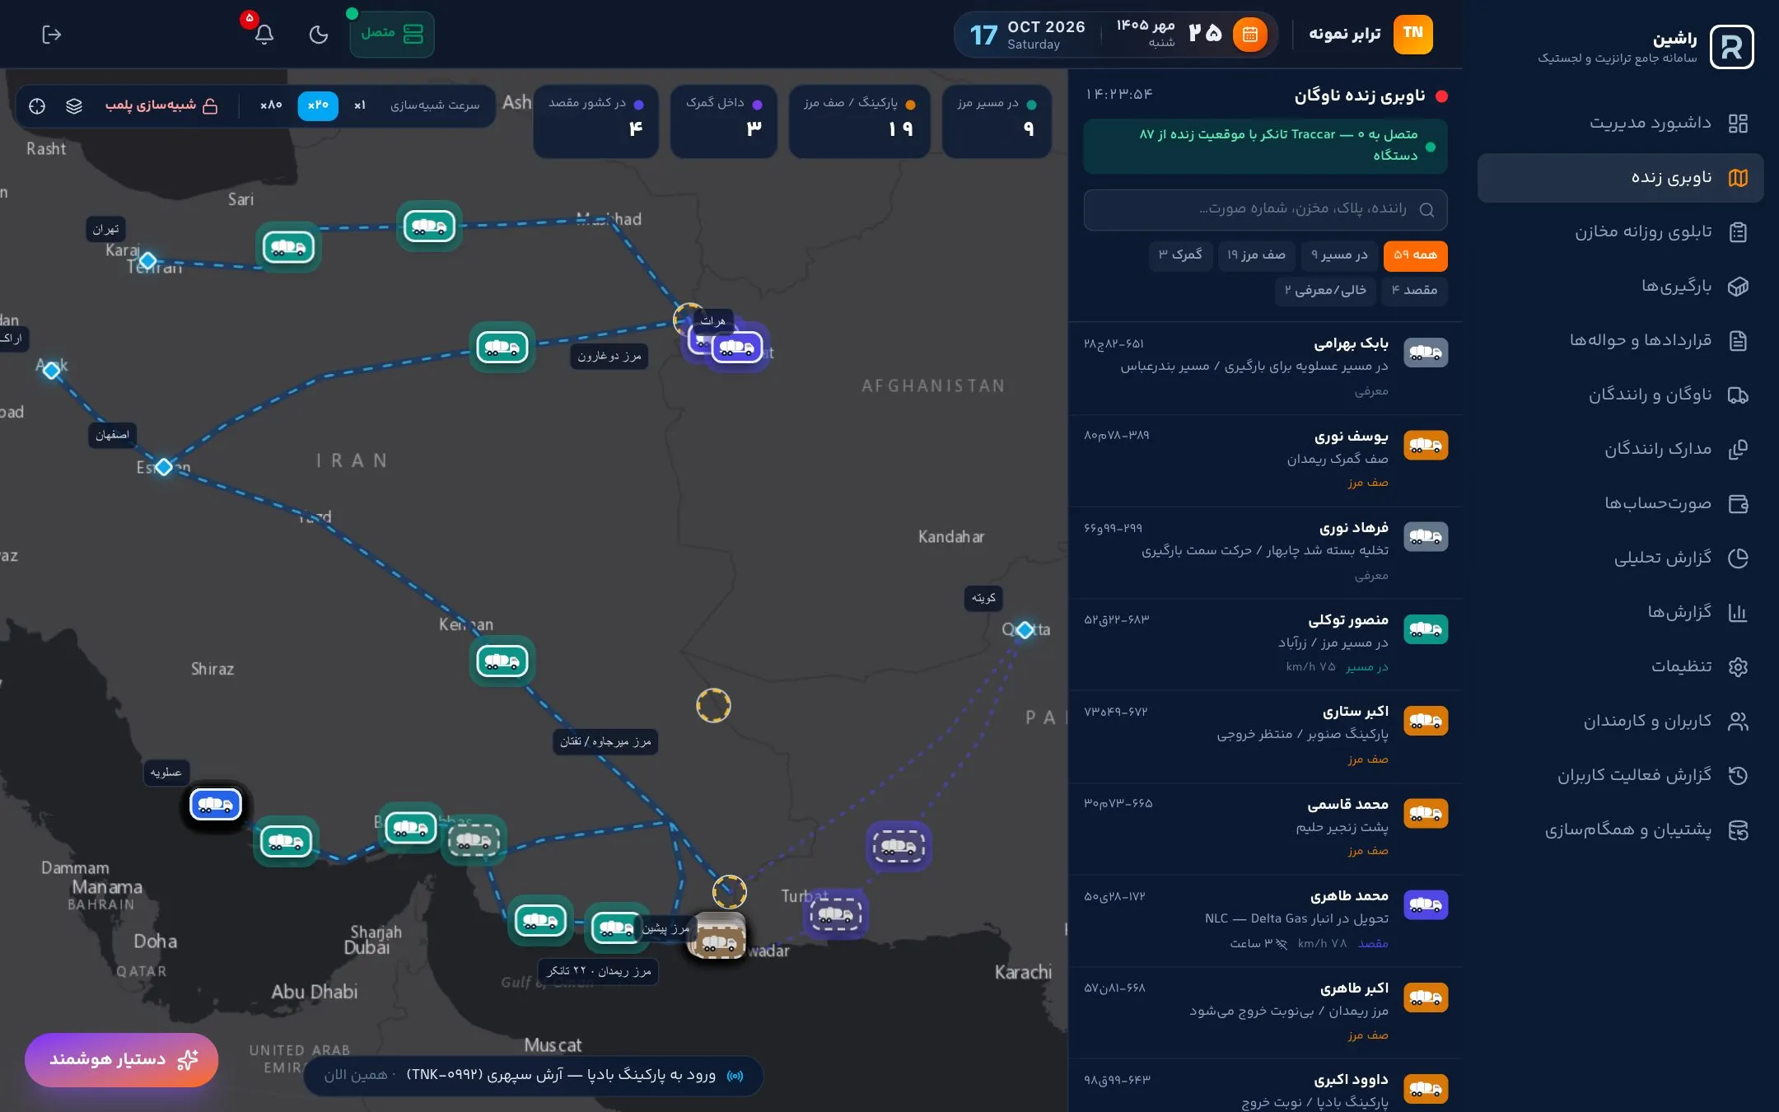The width and height of the screenshot is (1779, 1112).
Task: Select the صف مرز ۱۹ filter chip
Action: 1256,255
